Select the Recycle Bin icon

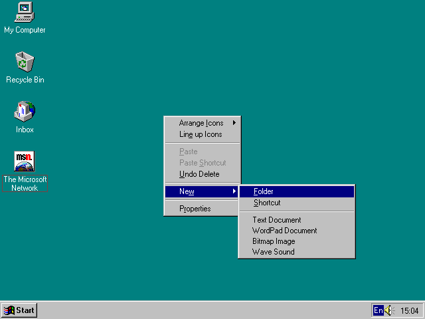pos(25,62)
